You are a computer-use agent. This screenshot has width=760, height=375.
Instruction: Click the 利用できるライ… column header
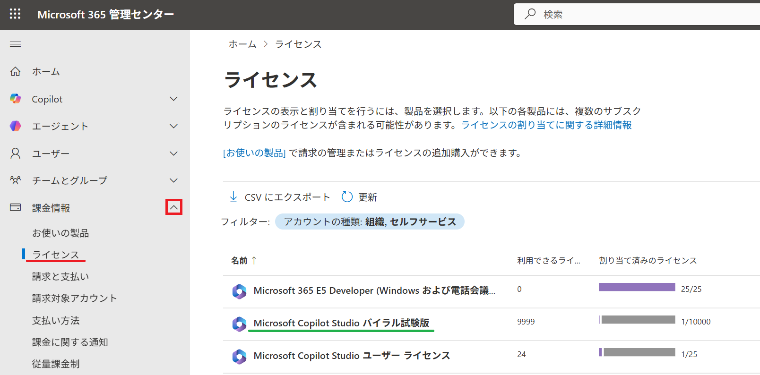[x=549, y=260]
